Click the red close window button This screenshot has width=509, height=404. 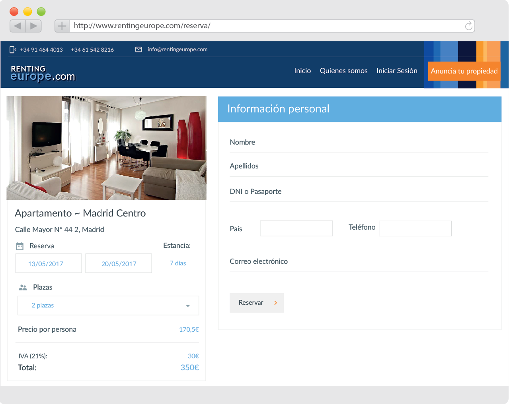[14, 12]
